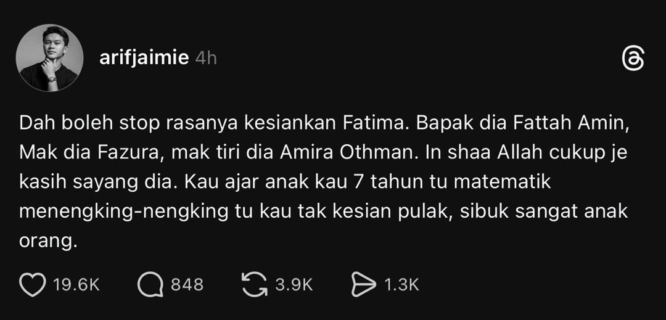Screen dimensions: 666x320
Task: Click the last word orang in the post
Action: point(46,241)
